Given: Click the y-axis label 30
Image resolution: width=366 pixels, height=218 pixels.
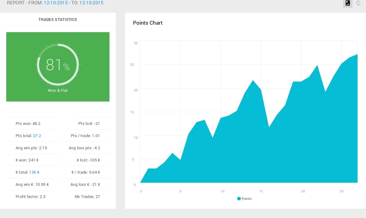Looking at the screenshot, I should click(136, 43).
